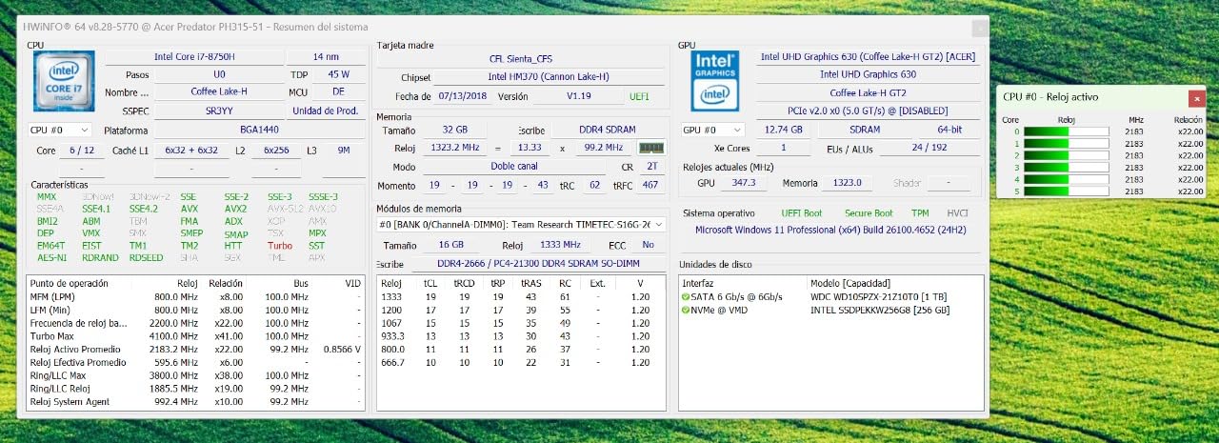Click the BGA1440 platform field
Image resolution: width=1219 pixels, height=443 pixels.
pyautogui.click(x=258, y=130)
